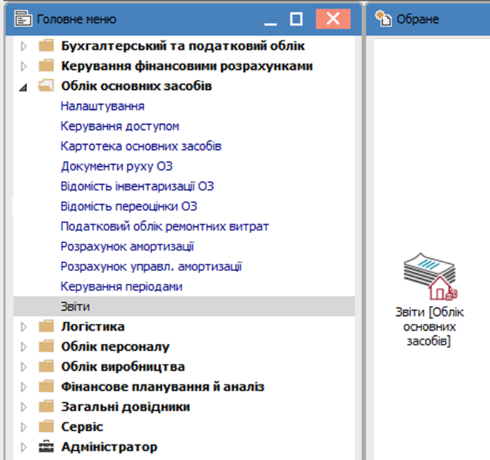Select Керування фінансовими розрахунками label
The image size is (490, 460).
coord(187,66)
